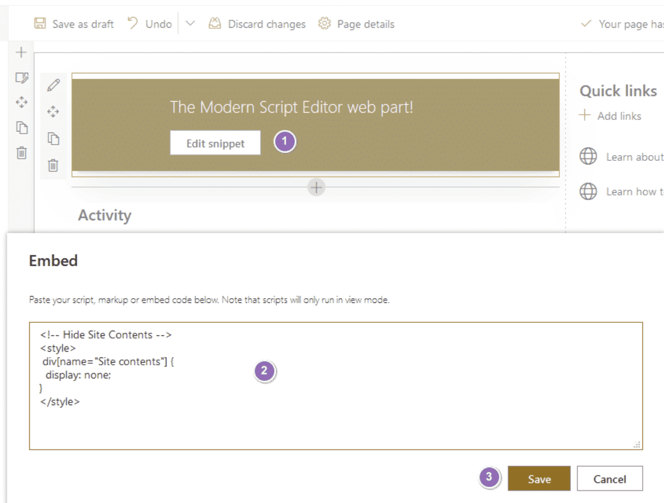Expand the Undo dropdown chevron
The image size is (664, 503).
click(x=190, y=24)
